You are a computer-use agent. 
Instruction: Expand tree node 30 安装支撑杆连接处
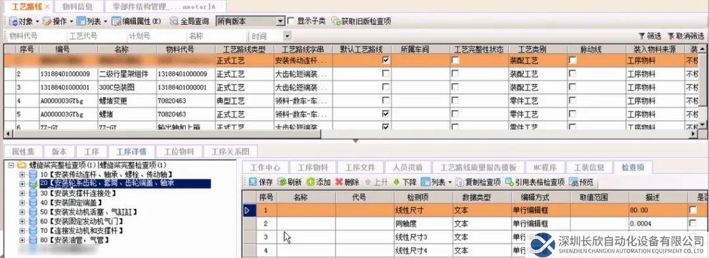pos(22,193)
